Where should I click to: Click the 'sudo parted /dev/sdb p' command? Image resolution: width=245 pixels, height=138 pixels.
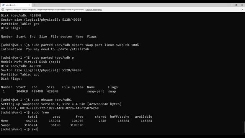pos(53,58)
